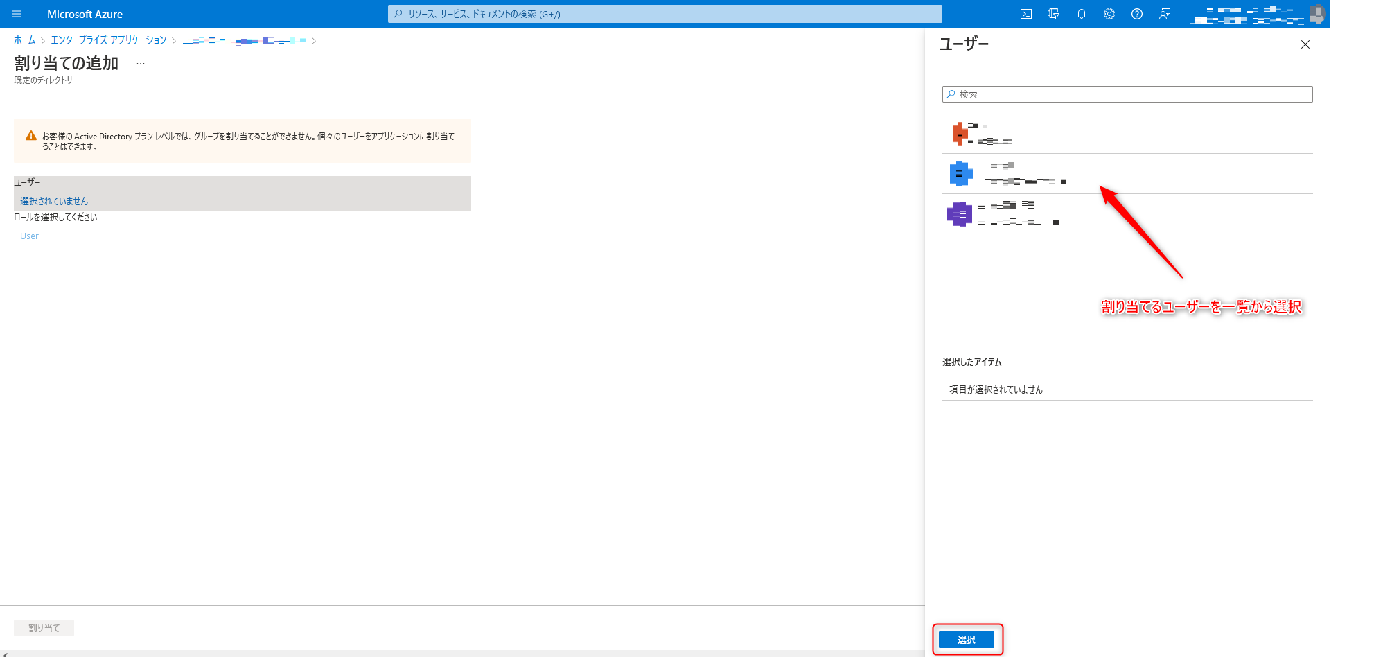Open the ellipsis menu beside 割り当ての追加
This screenshot has height=657, width=1392.
pos(141,64)
